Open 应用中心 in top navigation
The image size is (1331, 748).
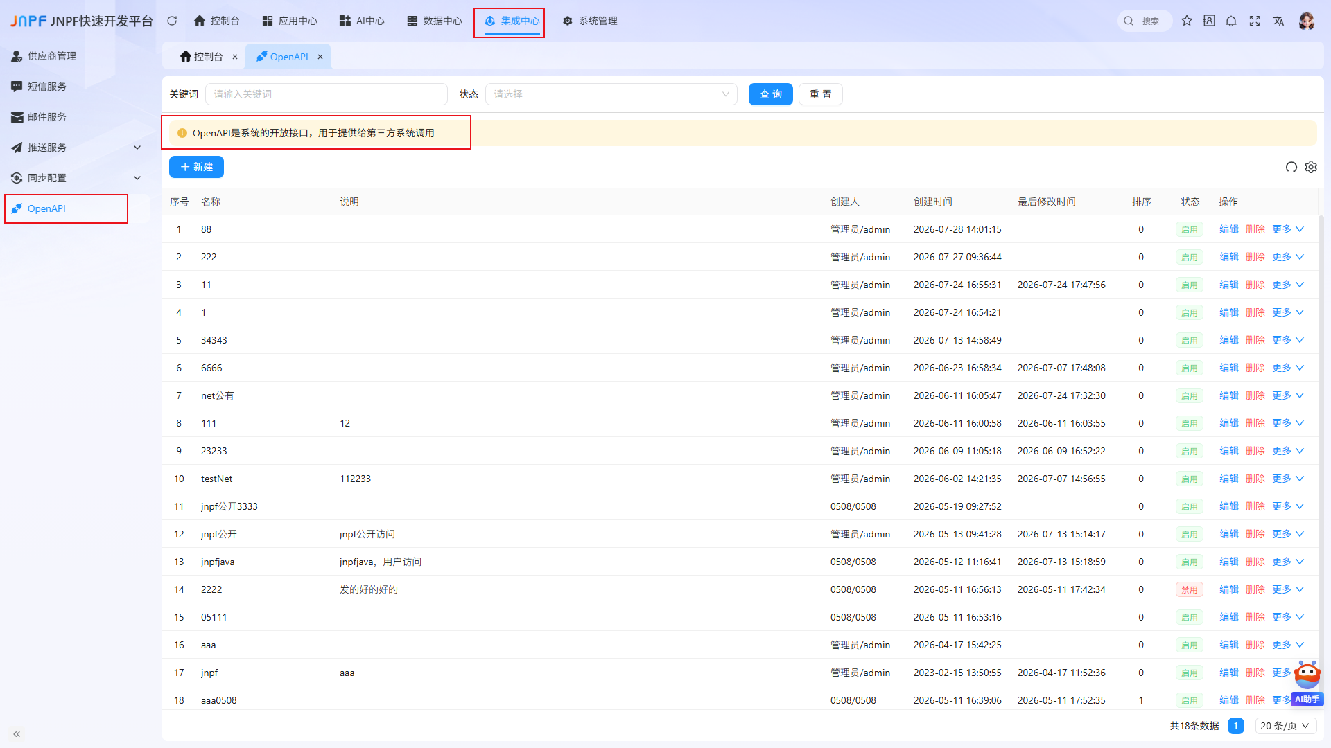click(290, 21)
